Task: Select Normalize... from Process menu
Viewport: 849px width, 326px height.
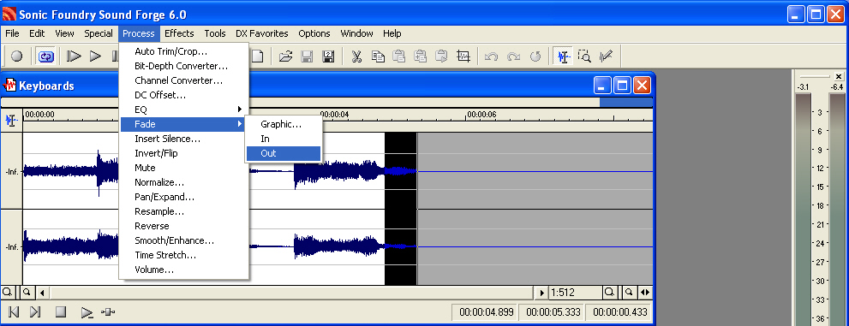Action: pos(183,183)
